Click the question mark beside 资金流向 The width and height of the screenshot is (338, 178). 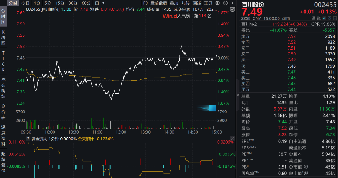(28, 139)
